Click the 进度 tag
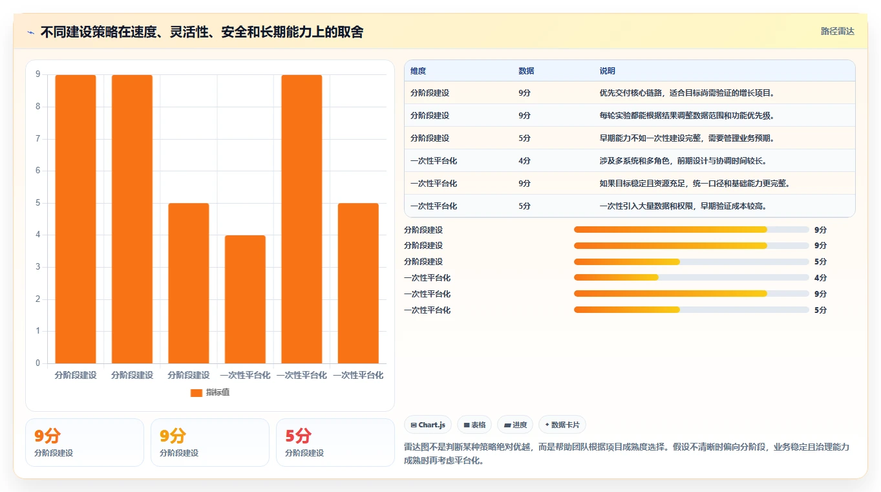Viewport: 881px width, 492px height. coord(515,425)
